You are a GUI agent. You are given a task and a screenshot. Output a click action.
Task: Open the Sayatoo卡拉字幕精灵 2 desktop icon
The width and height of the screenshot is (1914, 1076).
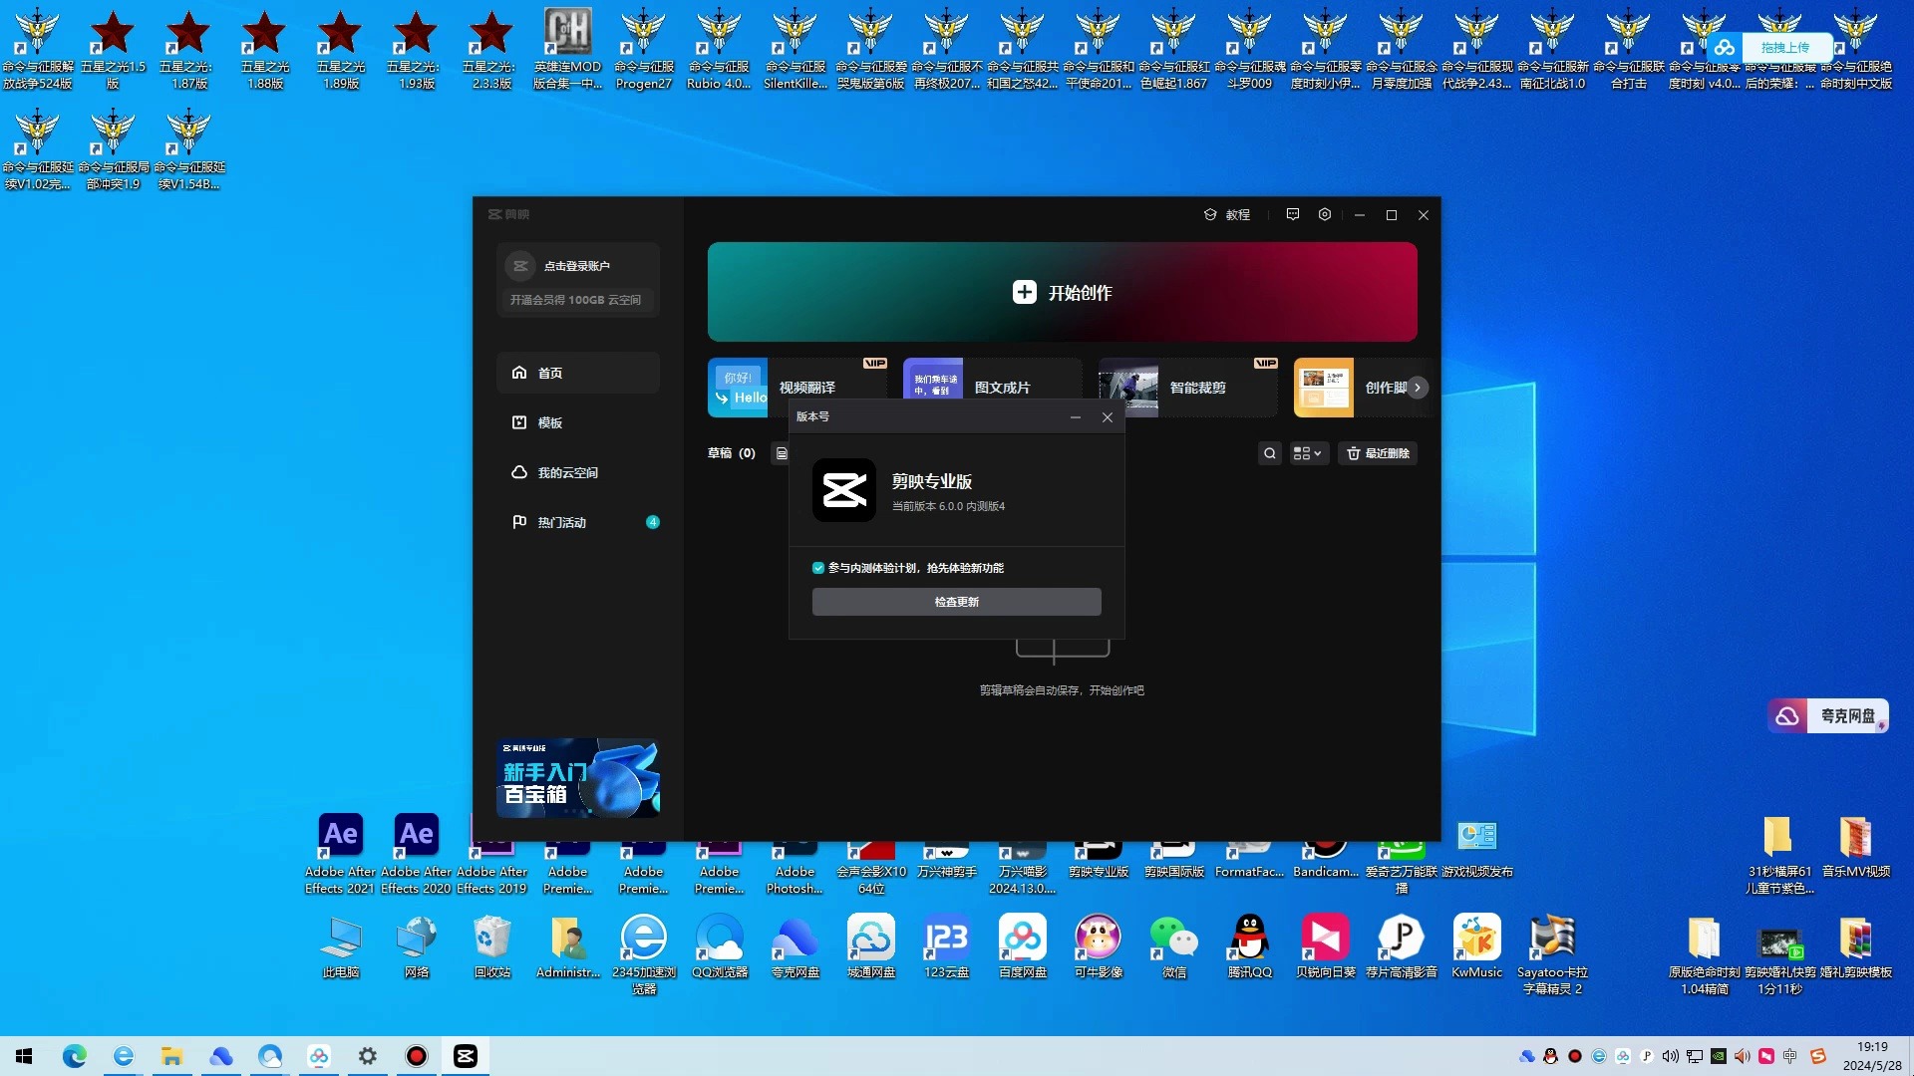pyautogui.click(x=1552, y=954)
